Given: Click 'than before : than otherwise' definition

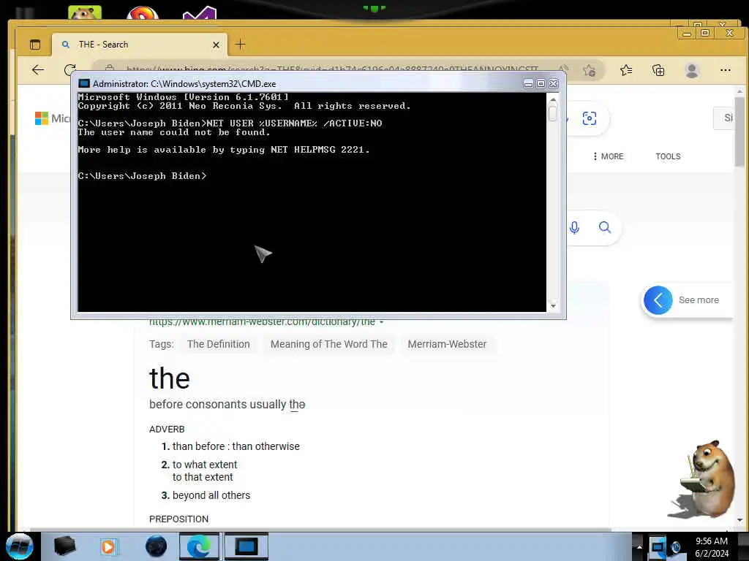Looking at the screenshot, I should click(x=236, y=446).
